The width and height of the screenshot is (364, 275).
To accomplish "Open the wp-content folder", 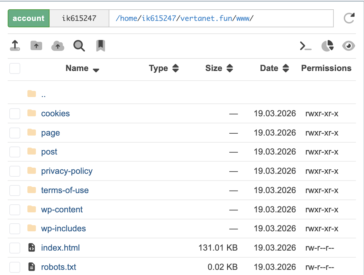I will pyautogui.click(x=62, y=210).
